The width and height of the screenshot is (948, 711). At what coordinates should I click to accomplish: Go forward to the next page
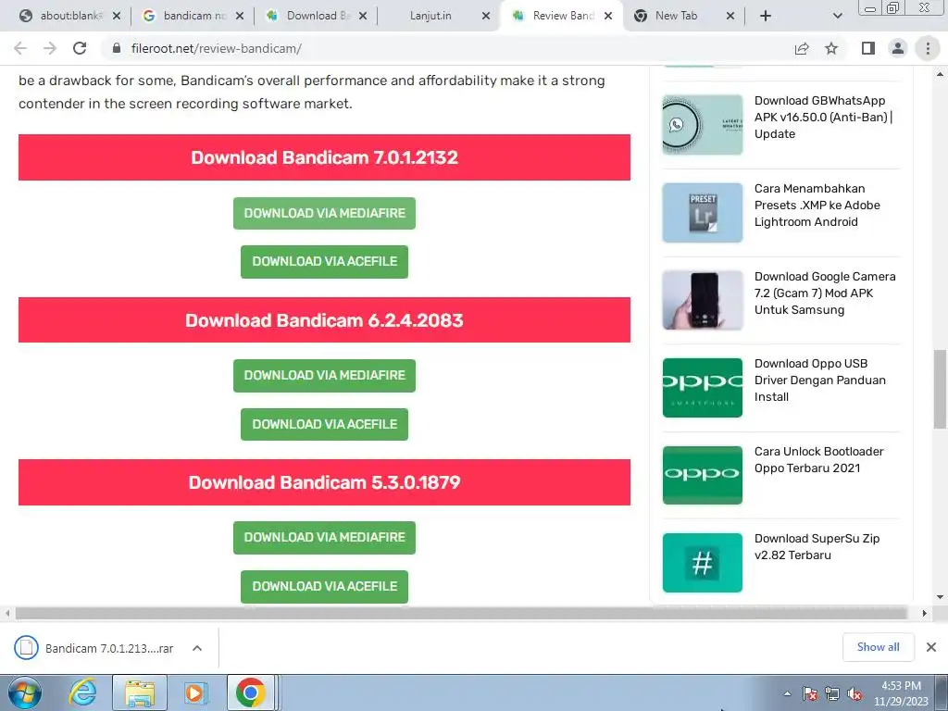(x=50, y=48)
